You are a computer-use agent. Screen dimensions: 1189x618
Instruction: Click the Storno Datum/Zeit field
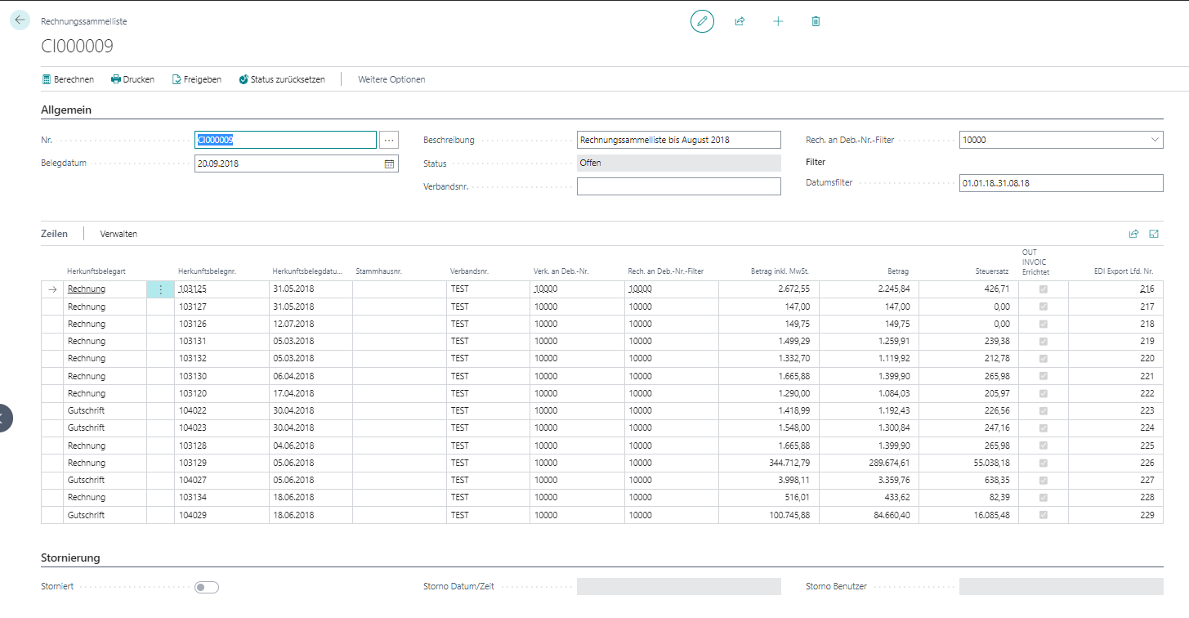[679, 587]
